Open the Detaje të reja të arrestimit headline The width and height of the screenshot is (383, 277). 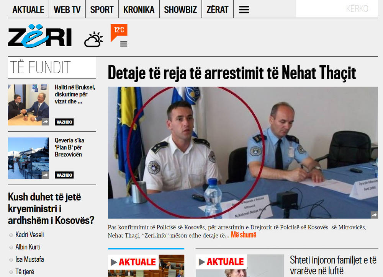[x=232, y=73]
